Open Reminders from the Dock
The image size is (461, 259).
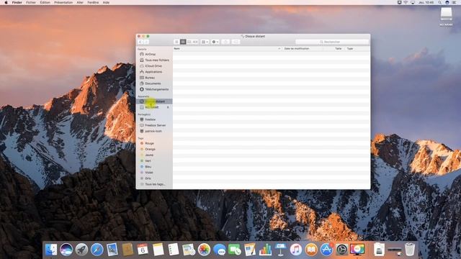tap(173, 250)
